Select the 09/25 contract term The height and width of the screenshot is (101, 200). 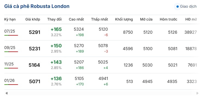(10, 48)
